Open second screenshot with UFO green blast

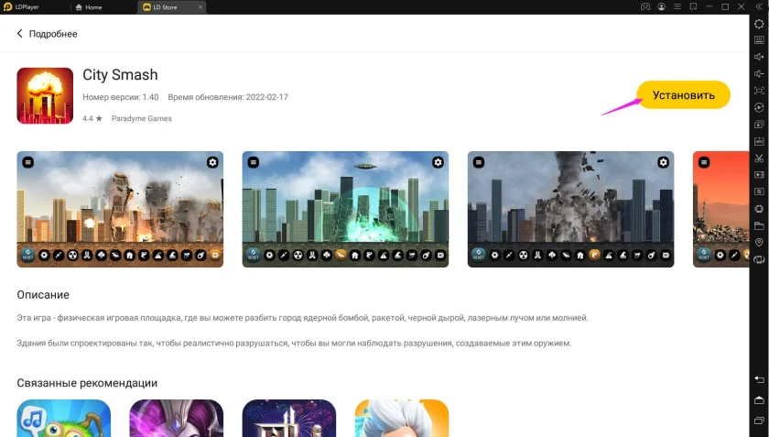pos(345,209)
